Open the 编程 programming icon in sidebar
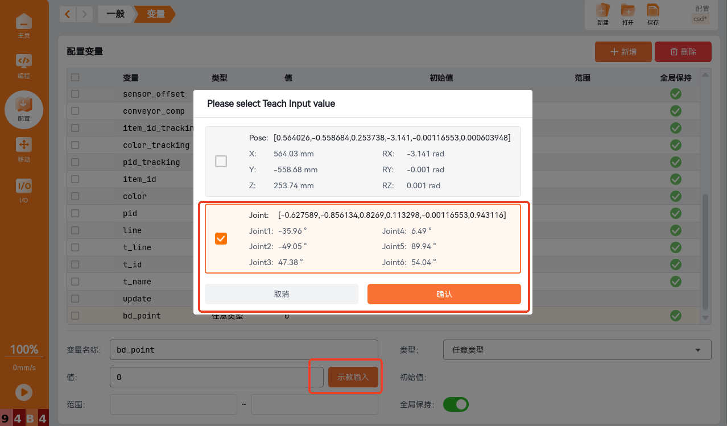 pos(23,64)
